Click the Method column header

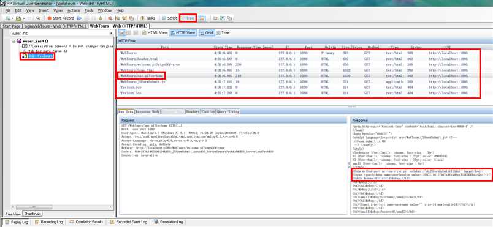tap(373, 47)
